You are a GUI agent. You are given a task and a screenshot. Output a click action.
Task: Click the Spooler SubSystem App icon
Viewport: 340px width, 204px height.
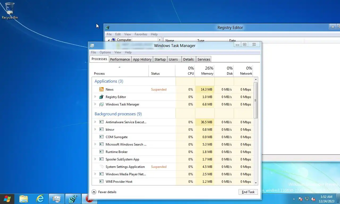pyautogui.click(x=101, y=159)
